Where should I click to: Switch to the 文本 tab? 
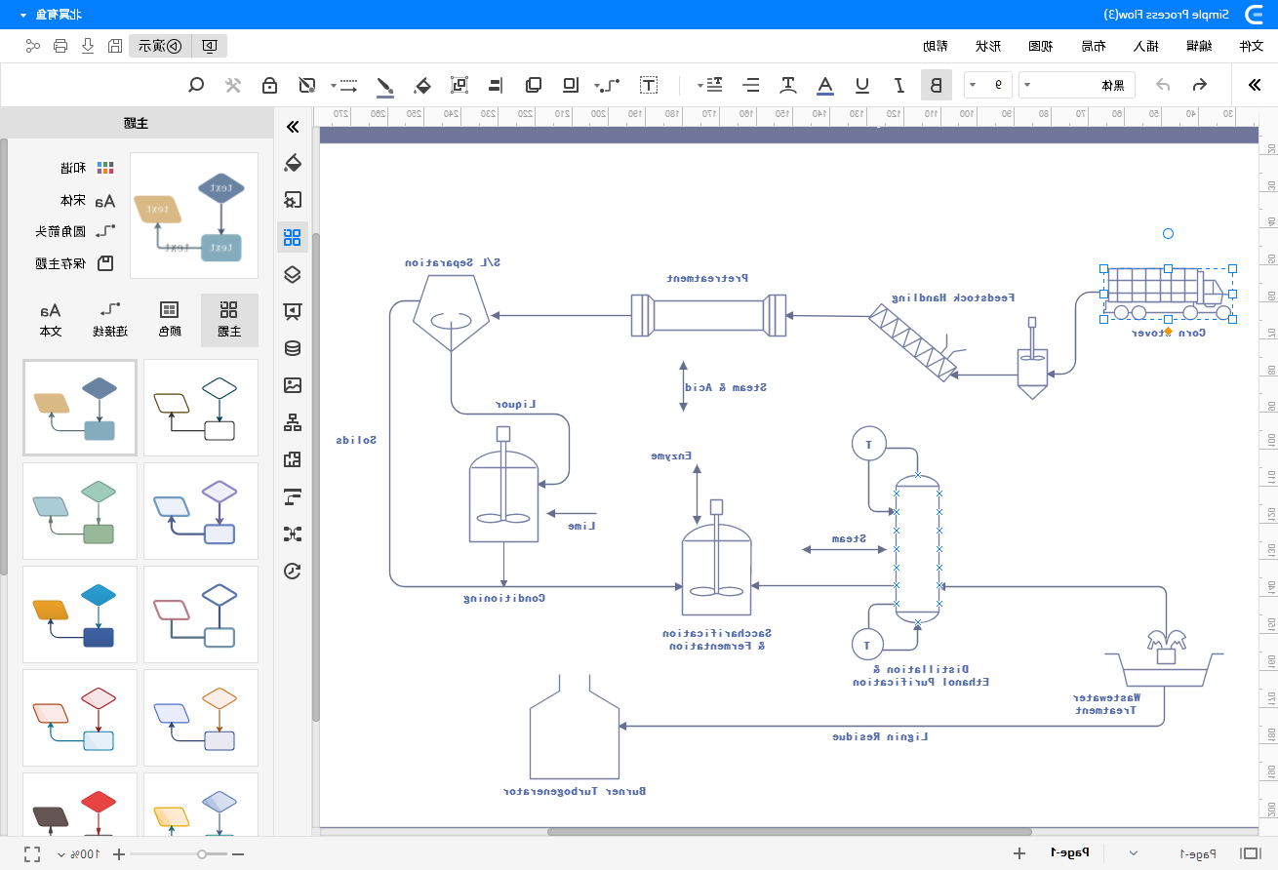51,320
